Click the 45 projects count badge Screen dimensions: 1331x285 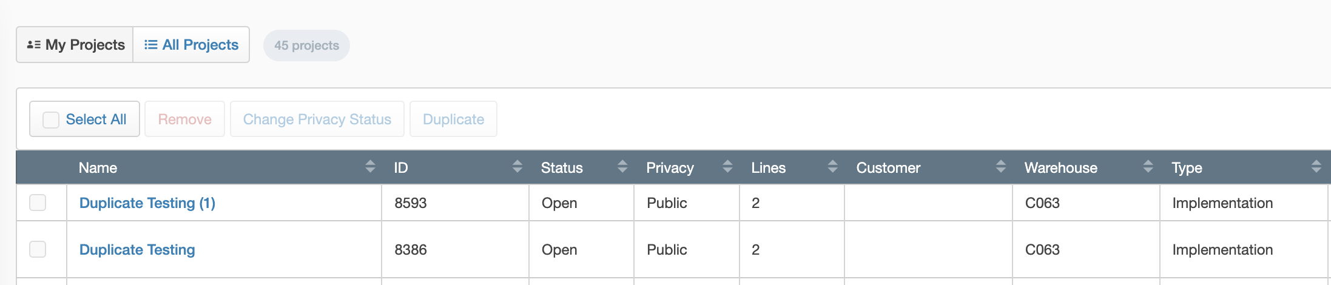(x=306, y=45)
